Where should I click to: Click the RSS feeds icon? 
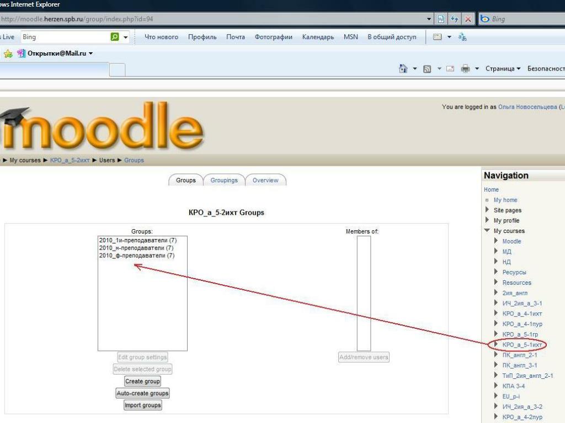(x=427, y=69)
